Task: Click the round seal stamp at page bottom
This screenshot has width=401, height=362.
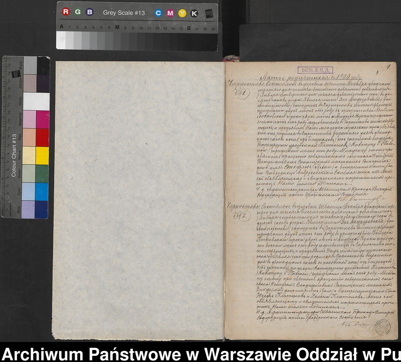Action: [x=382, y=327]
